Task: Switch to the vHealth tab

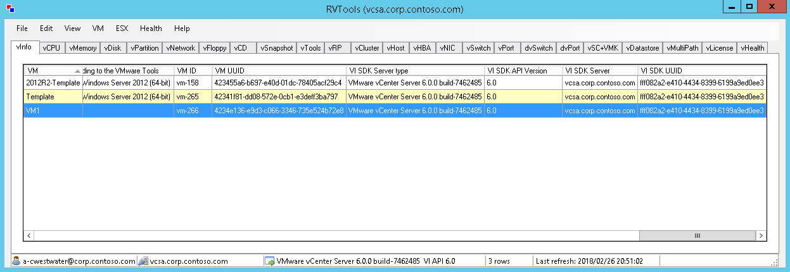Action: [x=753, y=48]
